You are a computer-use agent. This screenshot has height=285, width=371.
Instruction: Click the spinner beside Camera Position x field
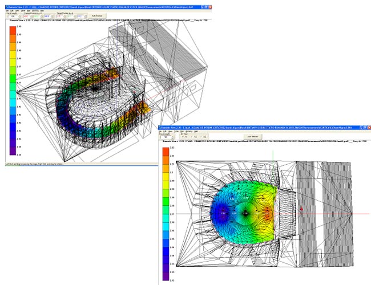[31, 17]
